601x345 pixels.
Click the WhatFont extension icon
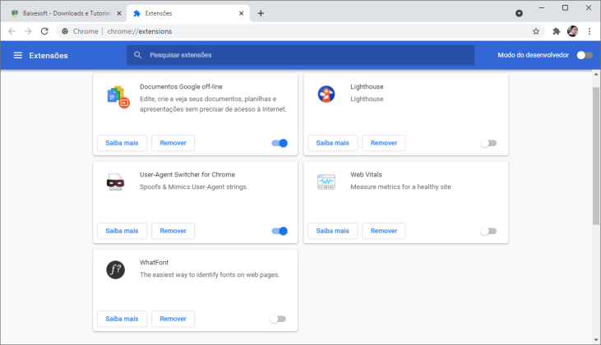(x=115, y=269)
